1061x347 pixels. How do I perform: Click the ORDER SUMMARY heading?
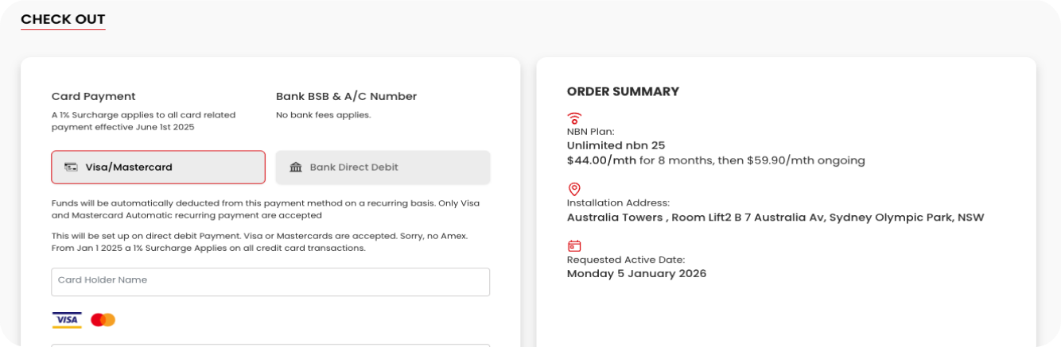coord(623,91)
